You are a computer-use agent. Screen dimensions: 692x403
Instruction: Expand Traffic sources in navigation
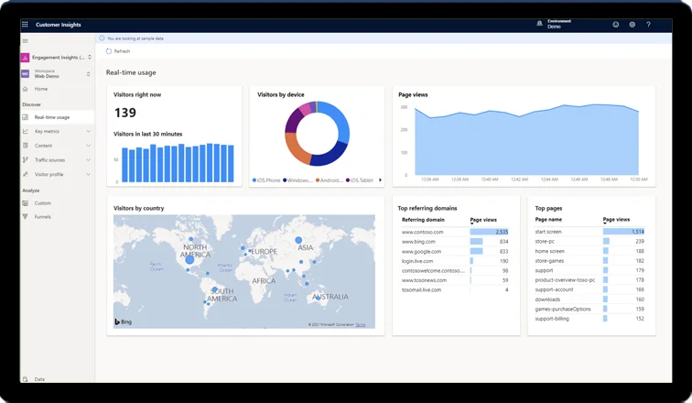pyautogui.click(x=88, y=160)
